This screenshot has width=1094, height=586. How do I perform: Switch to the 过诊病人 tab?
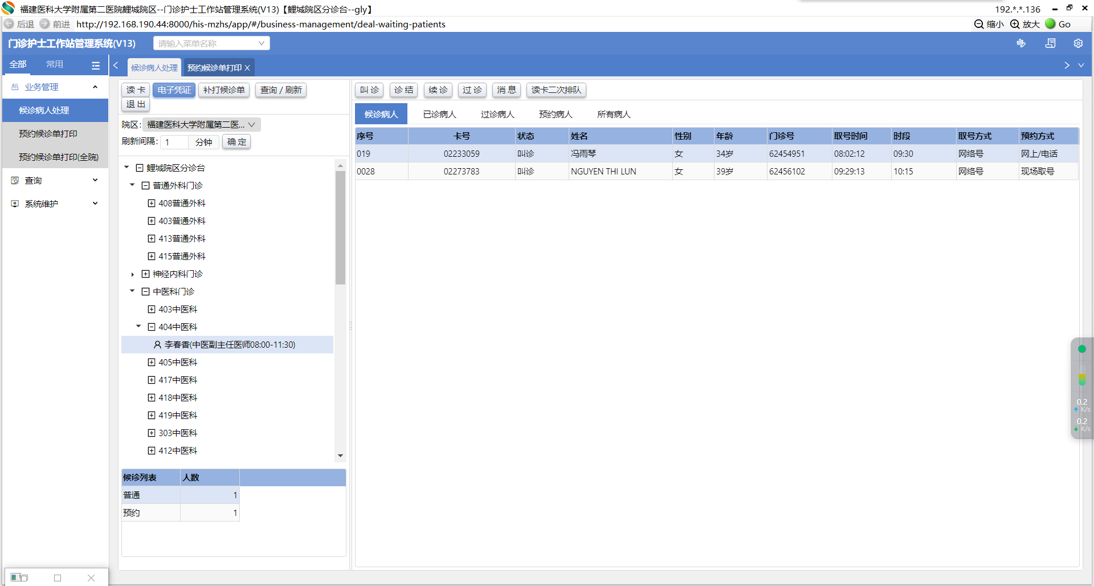coord(497,115)
